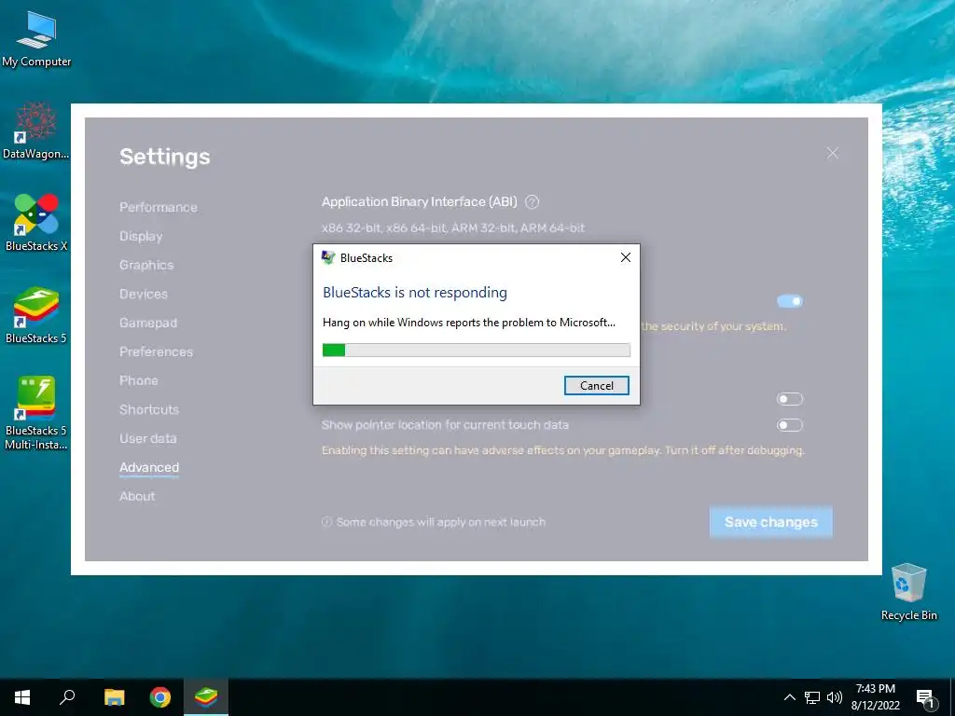Click the ABI help question mark icon
Image resolution: width=955 pixels, height=716 pixels.
(x=532, y=202)
